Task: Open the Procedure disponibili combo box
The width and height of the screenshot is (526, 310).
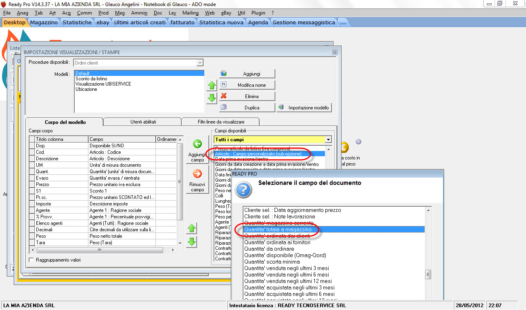Action: click(199, 63)
